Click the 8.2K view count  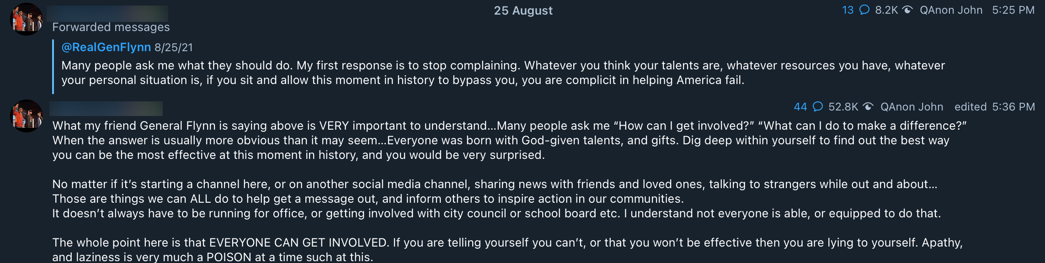pos(886,10)
